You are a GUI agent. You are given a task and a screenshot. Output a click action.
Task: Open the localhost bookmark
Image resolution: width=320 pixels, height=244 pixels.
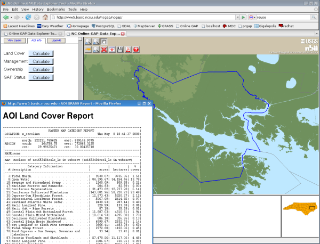pyautogui.click(x=211, y=26)
